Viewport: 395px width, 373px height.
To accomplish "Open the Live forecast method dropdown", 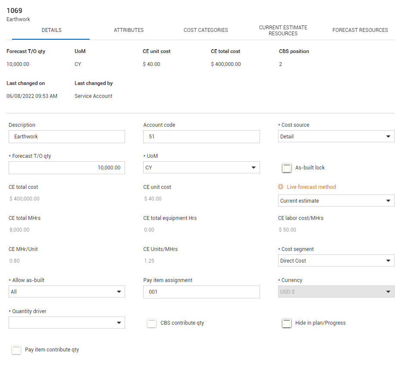I will (336, 201).
